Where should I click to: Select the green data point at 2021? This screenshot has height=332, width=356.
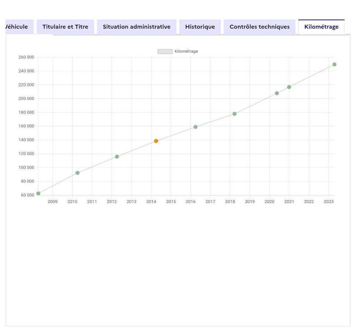click(289, 87)
